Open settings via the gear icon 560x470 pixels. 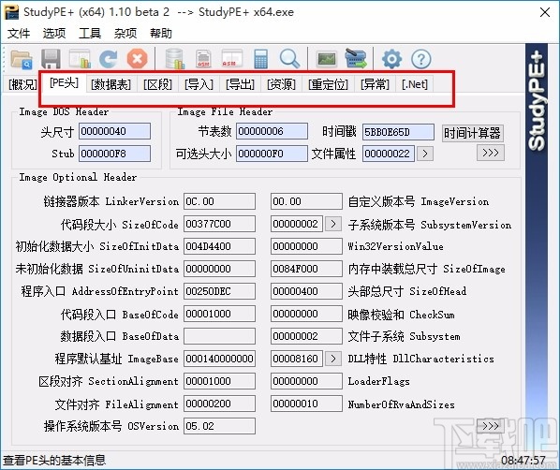(x=391, y=59)
